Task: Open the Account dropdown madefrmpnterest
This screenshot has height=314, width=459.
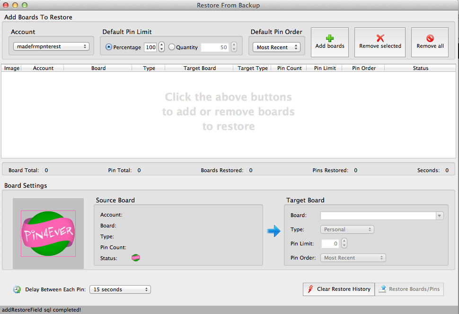Action: pyautogui.click(x=51, y=46)
